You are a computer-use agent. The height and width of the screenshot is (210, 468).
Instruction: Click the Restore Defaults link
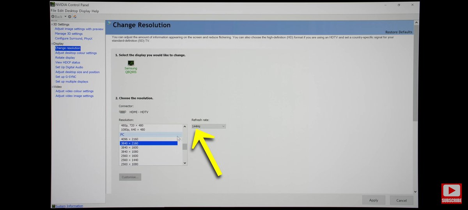pyautogui.click(x=399, y=32)
